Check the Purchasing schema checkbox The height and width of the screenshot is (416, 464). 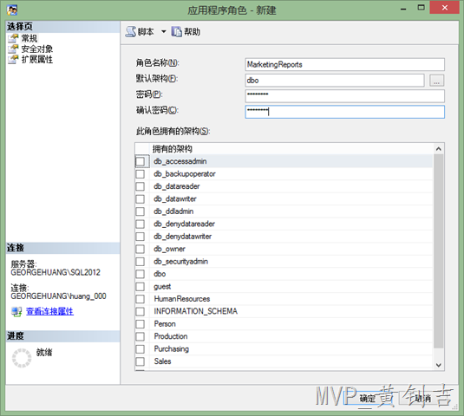(x=141, y=349)
